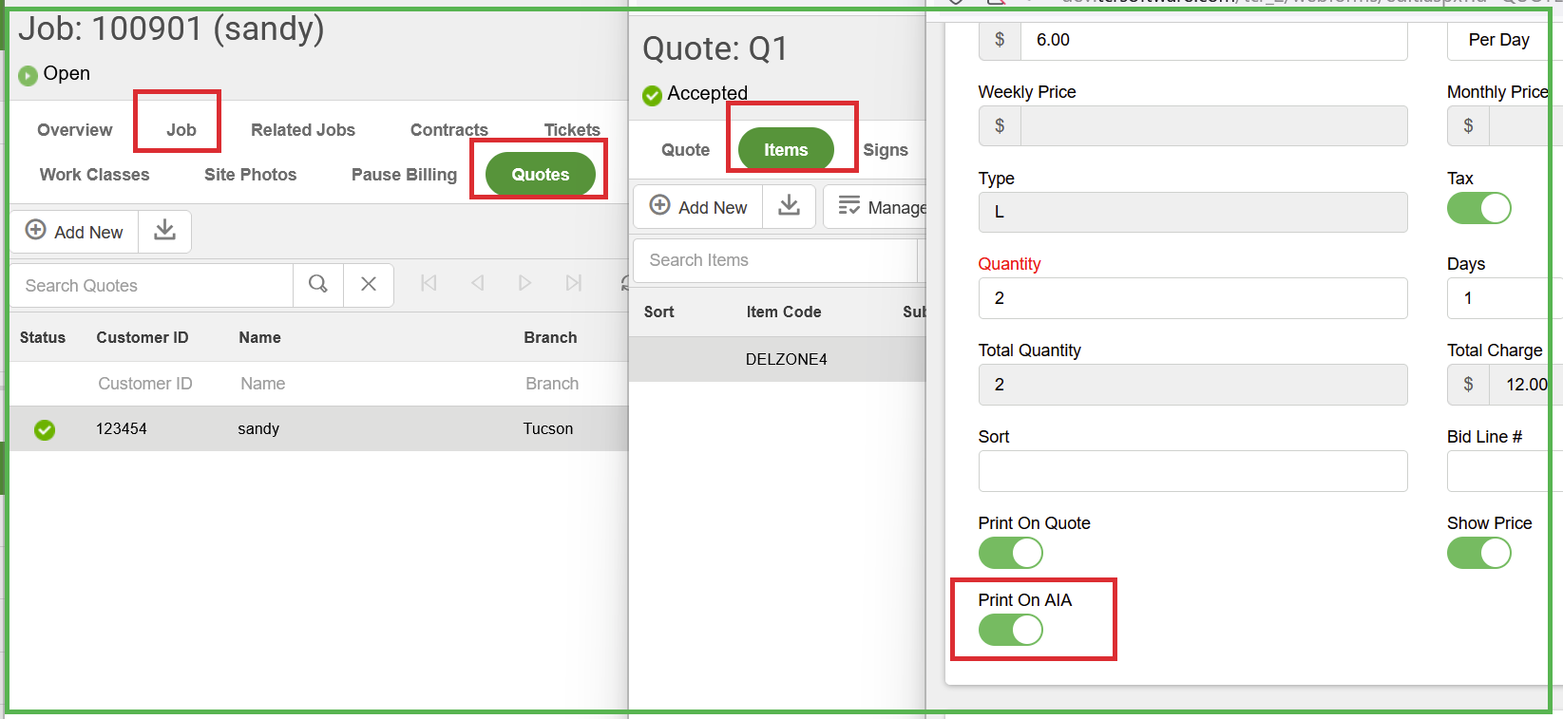Click the search magnifier for Quotes
The width and height of the screenshot is (1563, 719).
(318, 284)
